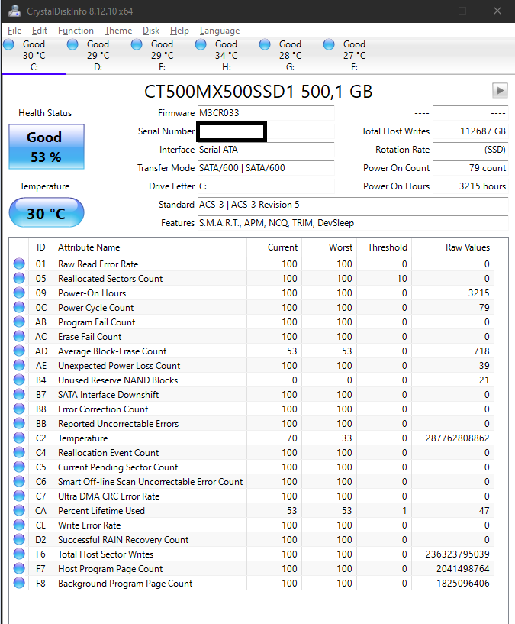The height and width of the screenshot is (624, 515).
Task: Open the Help menu
Action: click(179, 31)
